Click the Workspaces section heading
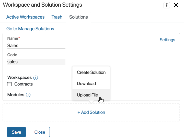The height and width of the screenshot is (140, 184). coord(19,77)
